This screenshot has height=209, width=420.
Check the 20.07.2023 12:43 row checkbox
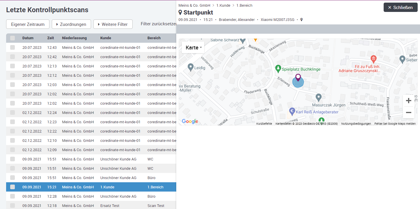pyautogui.click(x=13, y=47)
